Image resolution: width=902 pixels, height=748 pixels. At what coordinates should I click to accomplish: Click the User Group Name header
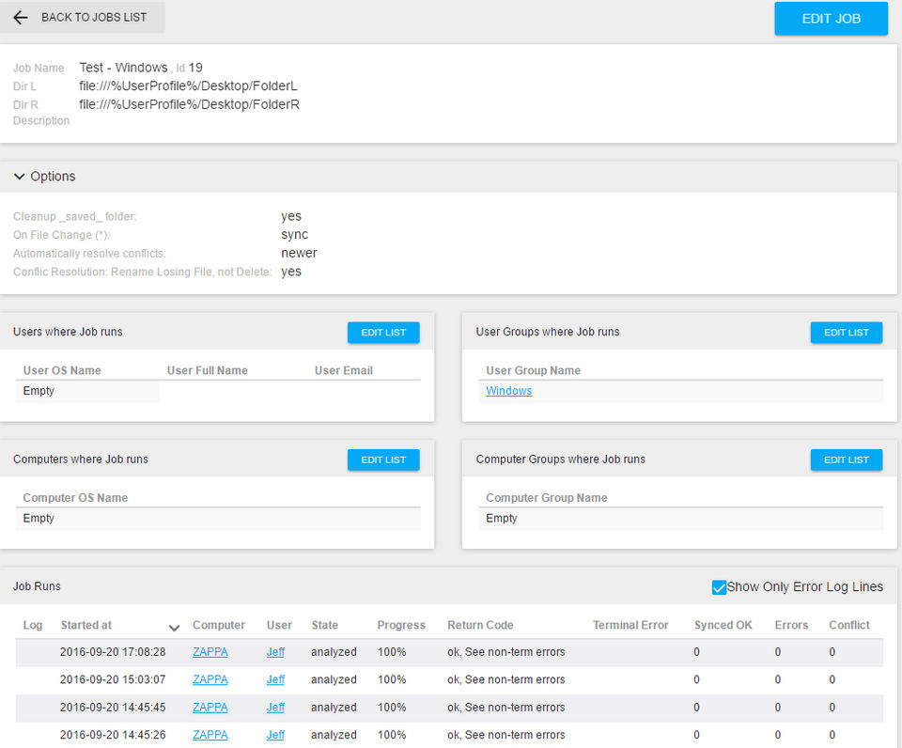(534, 370)
